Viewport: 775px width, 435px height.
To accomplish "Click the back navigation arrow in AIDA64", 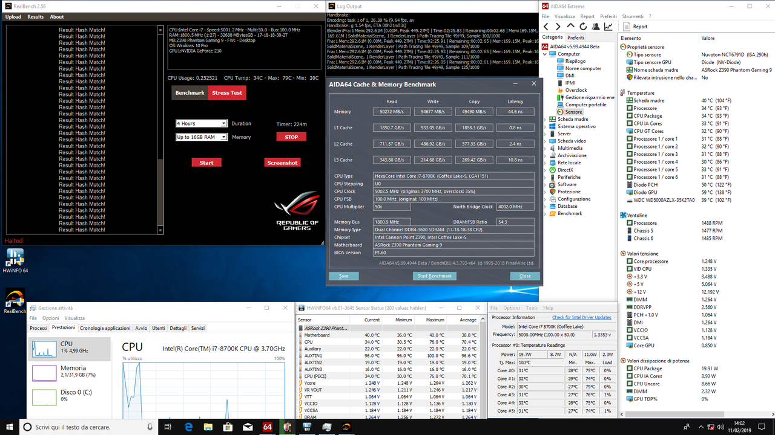I will click(545, 26).
